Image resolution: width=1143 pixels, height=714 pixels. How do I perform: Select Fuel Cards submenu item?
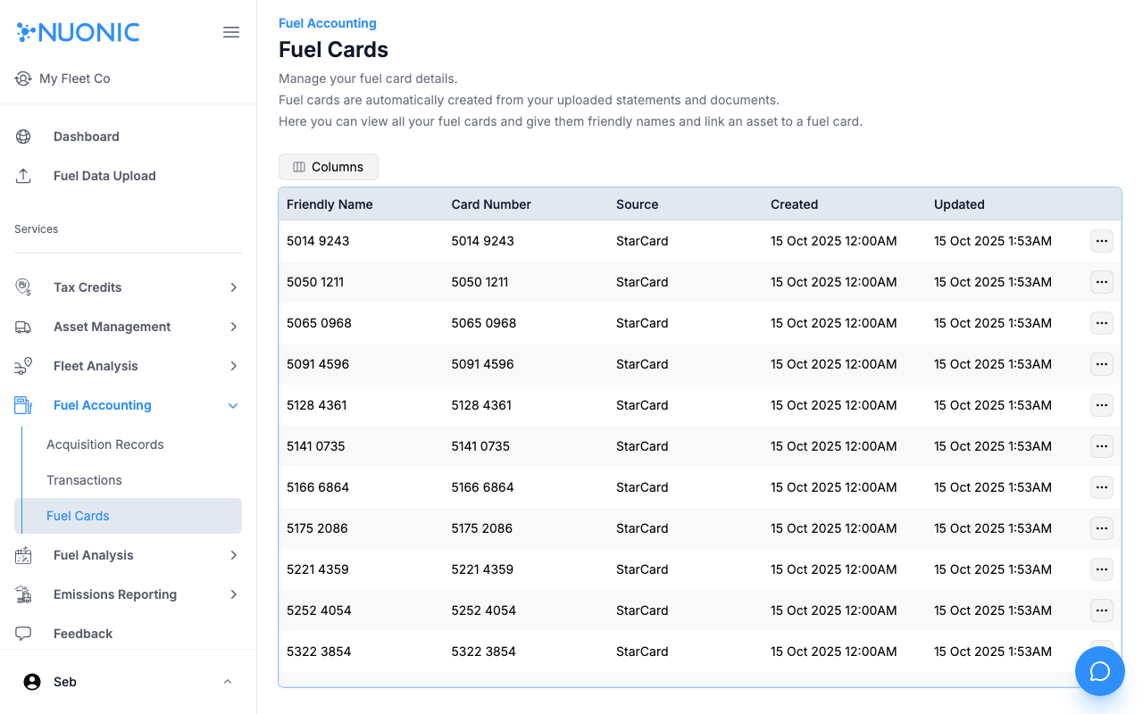129,516
